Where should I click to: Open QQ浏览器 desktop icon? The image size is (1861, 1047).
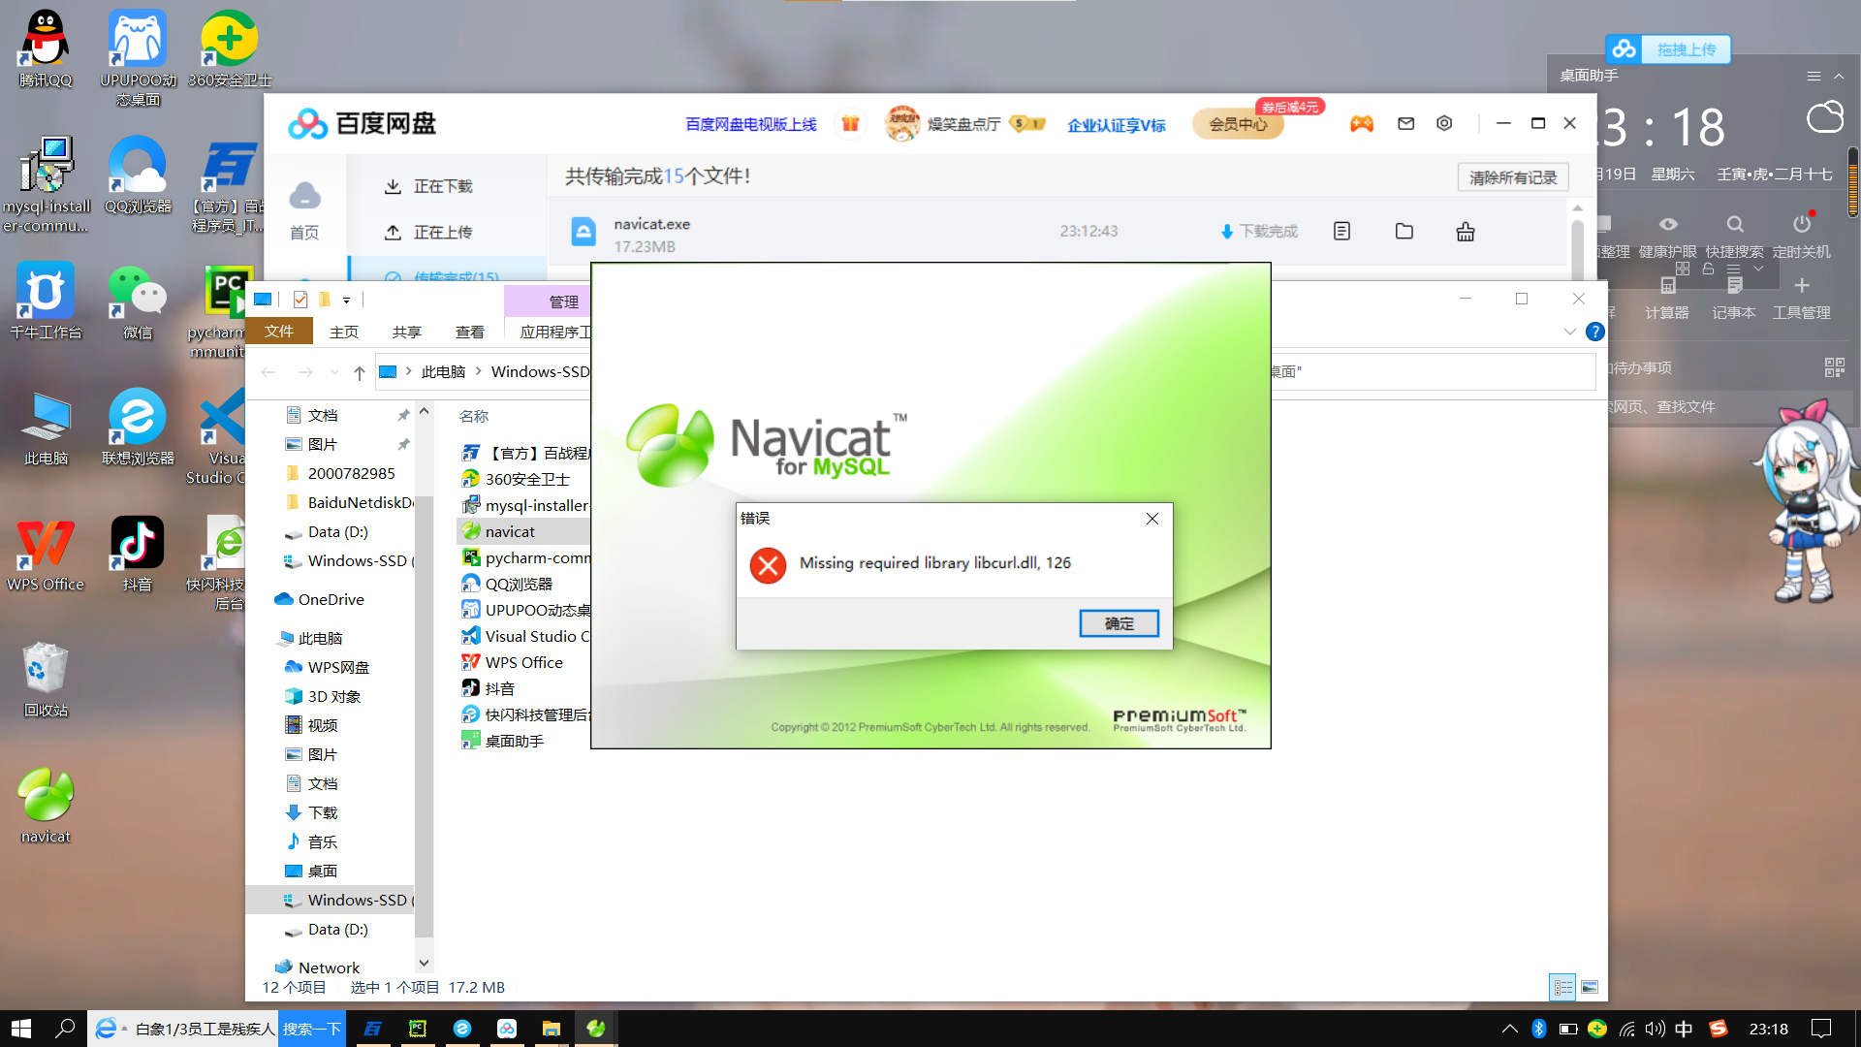(x=138, y=174)
